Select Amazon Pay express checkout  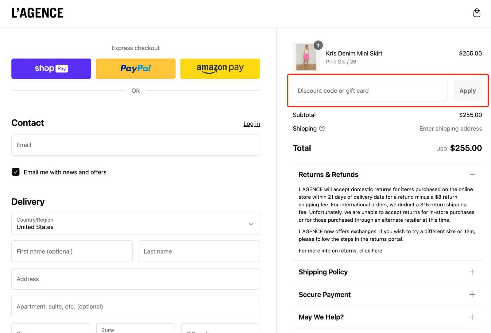220,69
